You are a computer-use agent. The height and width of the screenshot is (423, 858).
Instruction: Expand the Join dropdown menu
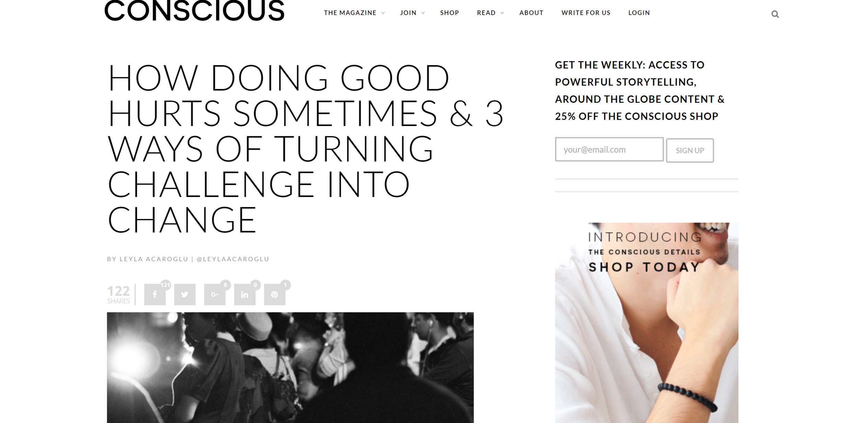tap(412, 13)
